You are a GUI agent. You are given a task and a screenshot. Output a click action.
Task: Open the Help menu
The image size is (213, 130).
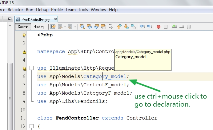point(113,10)
